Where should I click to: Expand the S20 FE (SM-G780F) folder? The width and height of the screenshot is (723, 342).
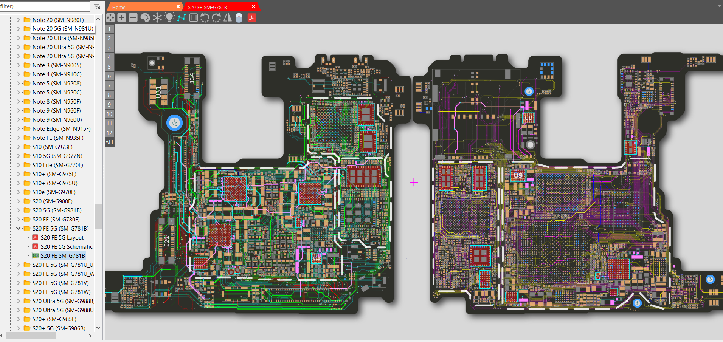[x=18, y=219]
